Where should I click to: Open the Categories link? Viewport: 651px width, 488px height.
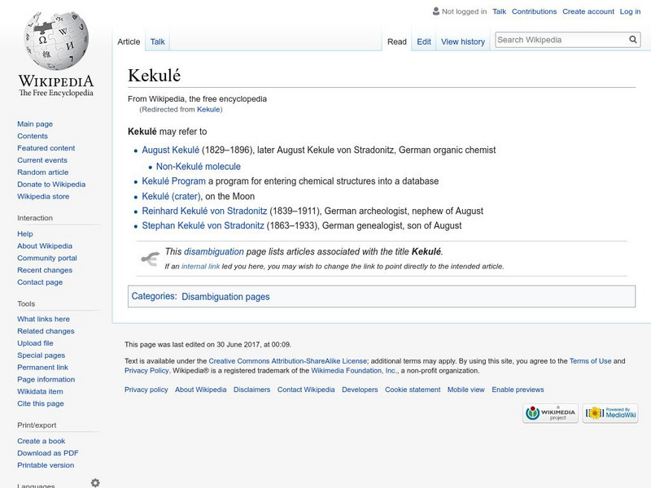[x=153, y=296]
